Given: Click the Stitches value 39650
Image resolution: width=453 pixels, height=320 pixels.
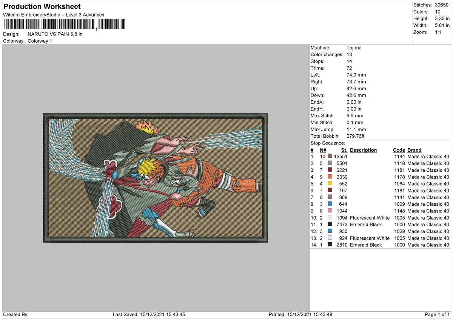Looking at the screenshot, I should coord(441,5).
